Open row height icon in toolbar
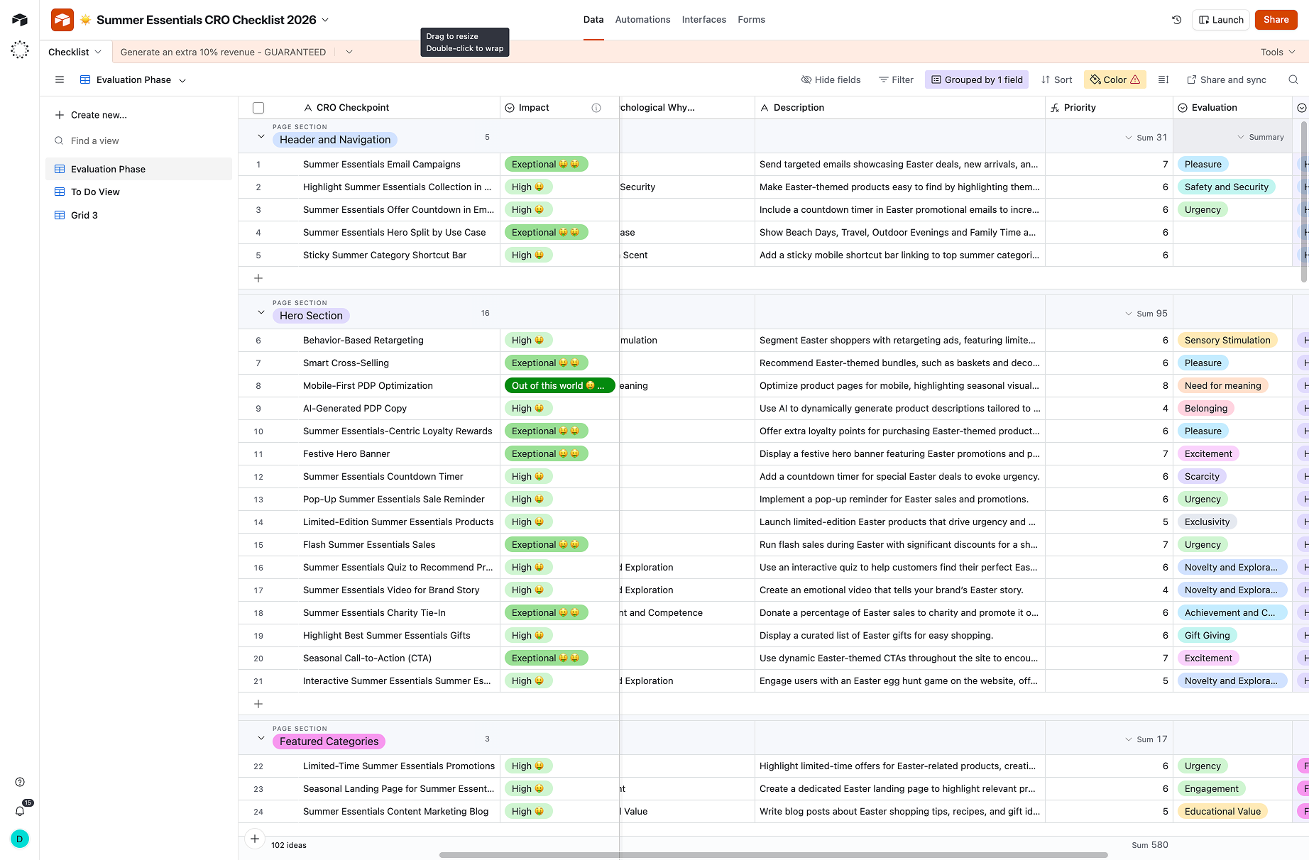 [1163, 79]
